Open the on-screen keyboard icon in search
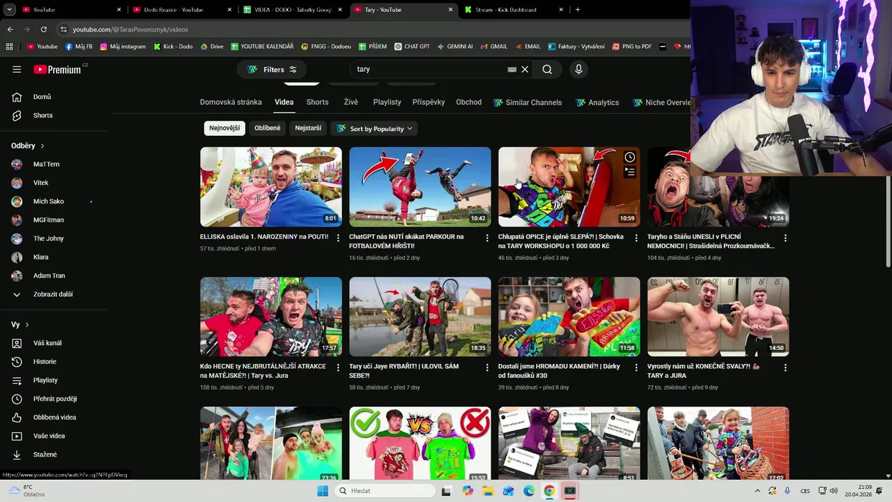 512,69
